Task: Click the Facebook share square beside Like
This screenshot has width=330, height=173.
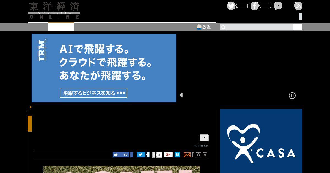Action: 132,155
